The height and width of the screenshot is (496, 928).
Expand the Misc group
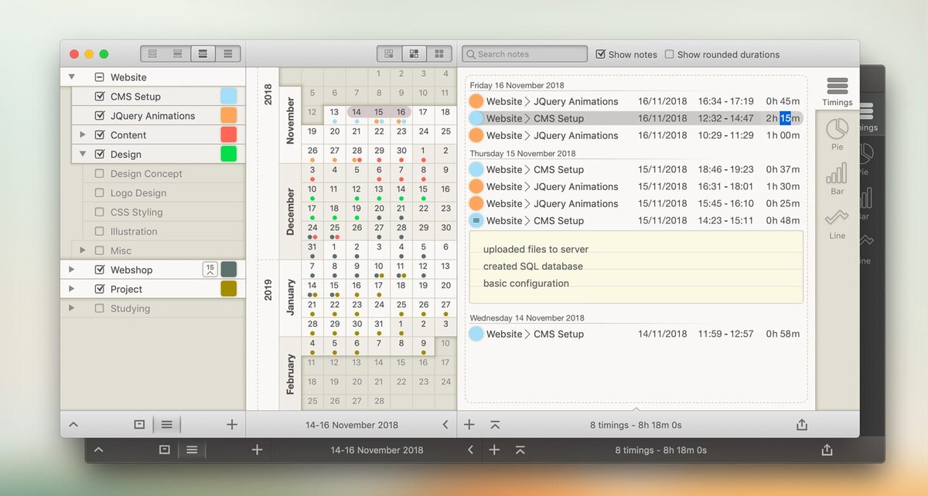(x=83, y=250)
